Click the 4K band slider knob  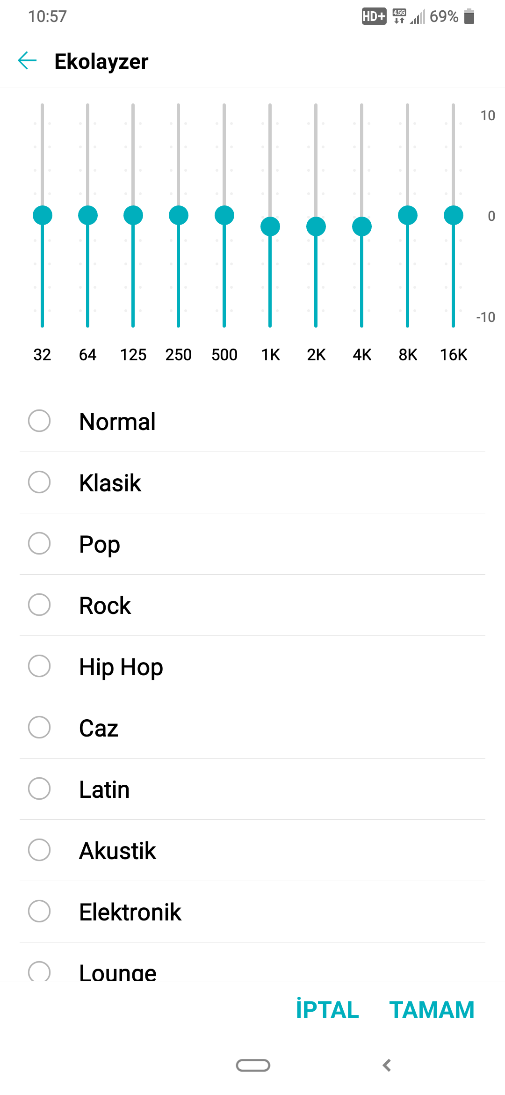(x=362, y=226)
